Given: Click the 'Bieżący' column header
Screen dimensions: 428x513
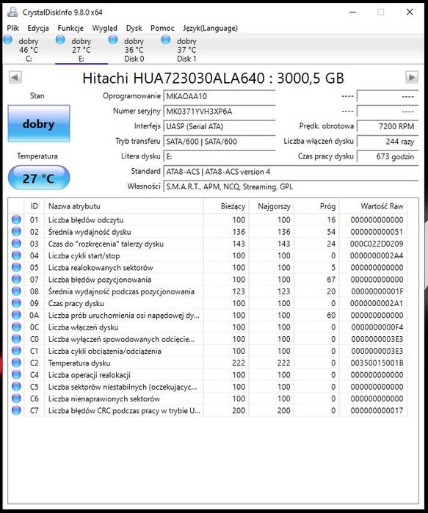Looking at the screenshot, I should 226,206.
